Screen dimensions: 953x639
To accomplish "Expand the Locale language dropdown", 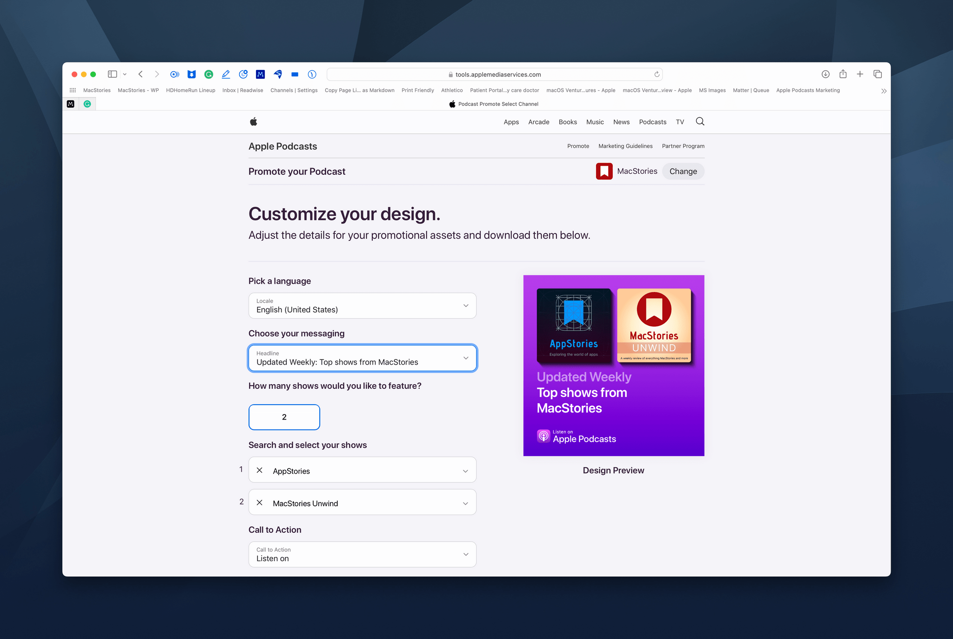I will (x=466, y=305).
